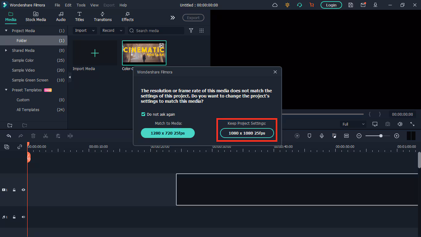
Task: Toggle the auto ripple link icon
Action: [20, 147]
